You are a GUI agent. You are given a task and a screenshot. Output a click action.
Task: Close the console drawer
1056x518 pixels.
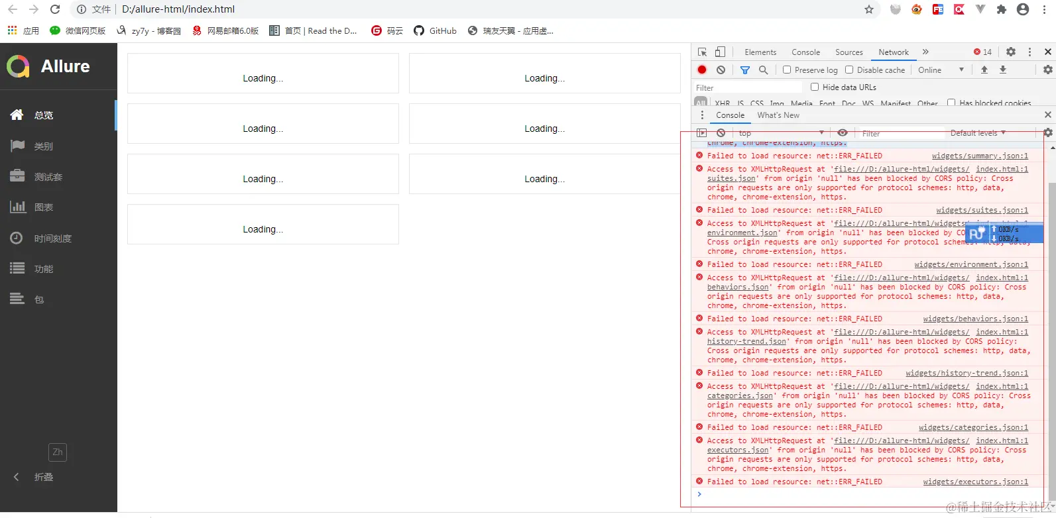pos(1048,115)
